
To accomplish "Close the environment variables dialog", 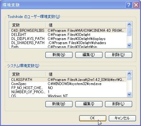I will (x=136, y=5).
